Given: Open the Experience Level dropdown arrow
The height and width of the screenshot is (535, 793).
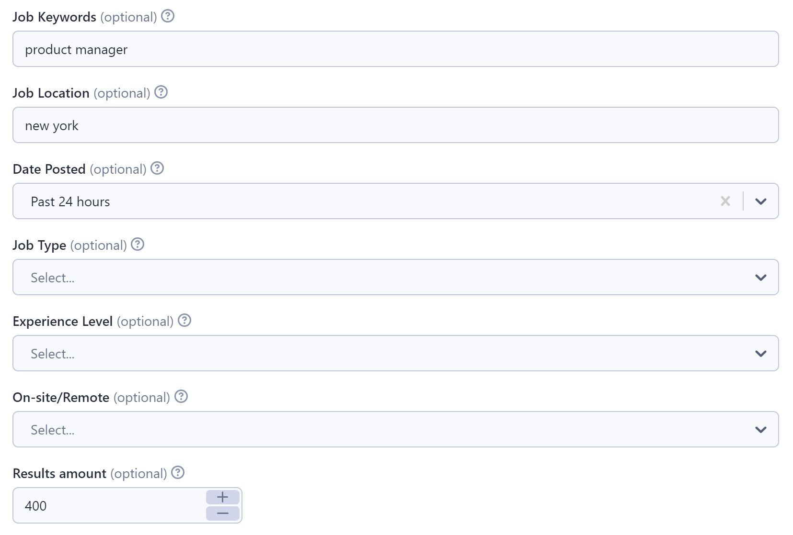Looking at the screenshot, I should pos(761,353).
